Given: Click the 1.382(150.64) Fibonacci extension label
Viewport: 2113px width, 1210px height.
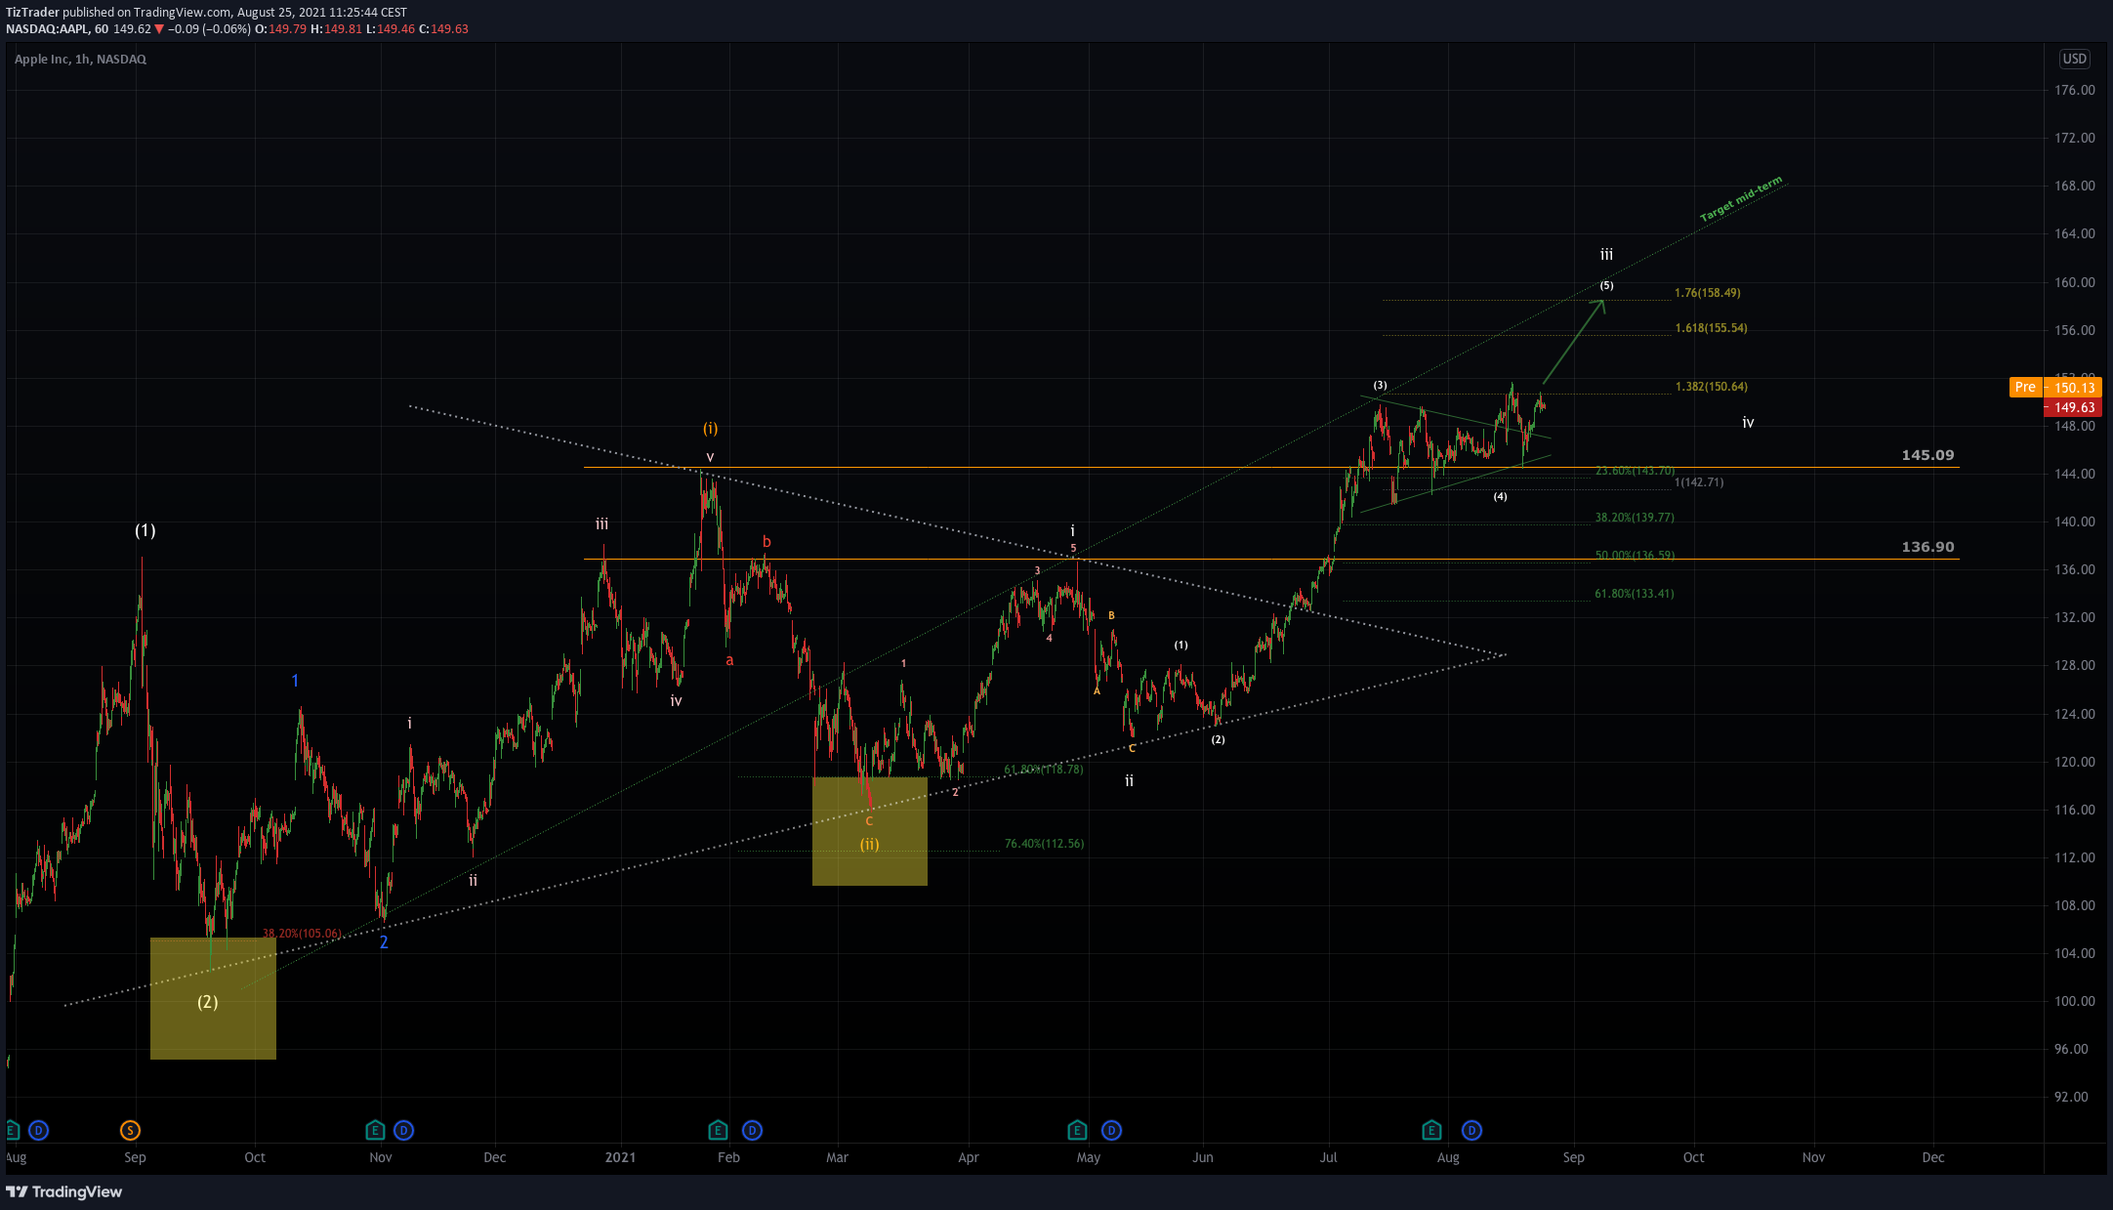Looking at the screenshot, I should 1711,387.
